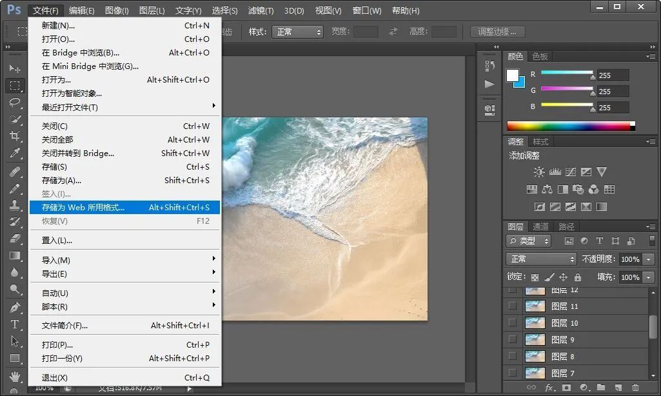Image resolution: width=661 pixels, height=396 pixels.
Task: Select the Path Selection tool
Action: pyautogui.click(x=15, y=341)
